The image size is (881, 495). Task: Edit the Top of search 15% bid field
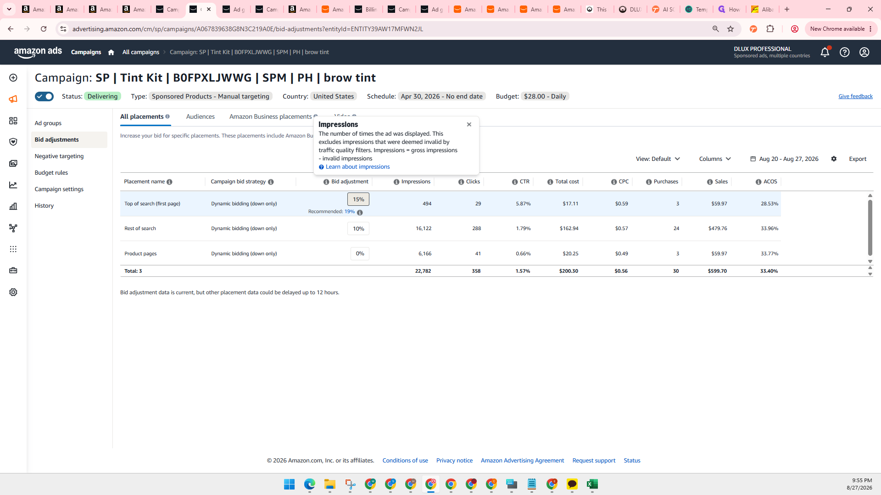[x=358, y=199]
